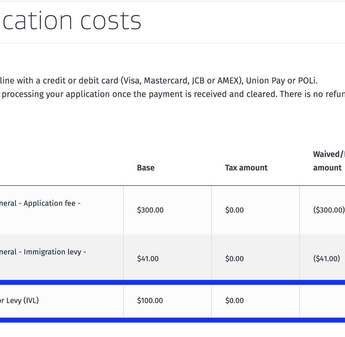Click the Application fee row label
Viewport: 345px width, 337px height.
point(40,203)
